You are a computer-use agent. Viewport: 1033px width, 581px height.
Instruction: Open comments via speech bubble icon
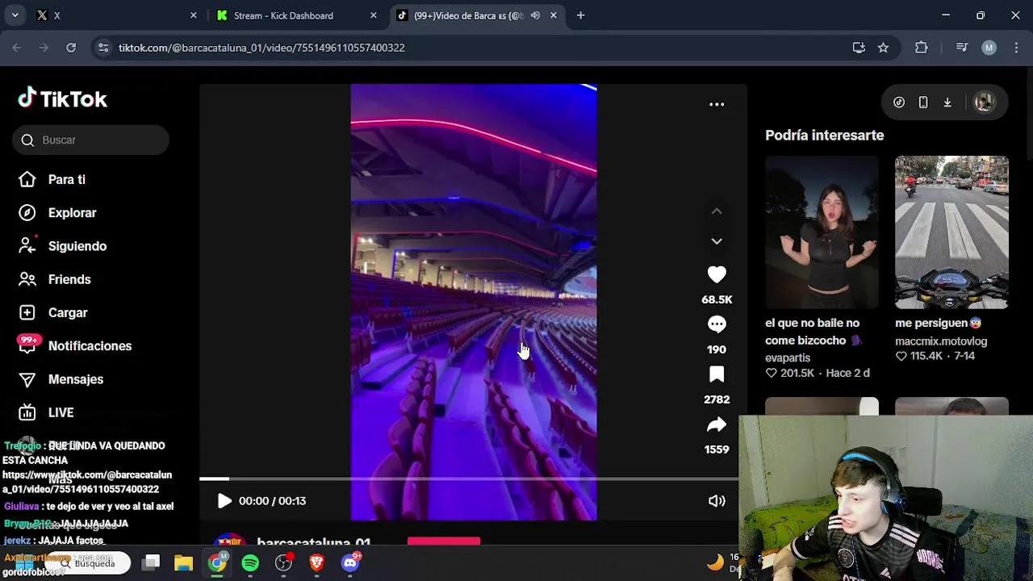pyautogui.click(x=717, y=324)
